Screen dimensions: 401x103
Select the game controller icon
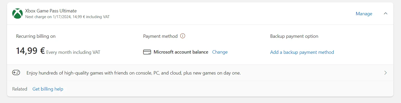click(16, 73)
